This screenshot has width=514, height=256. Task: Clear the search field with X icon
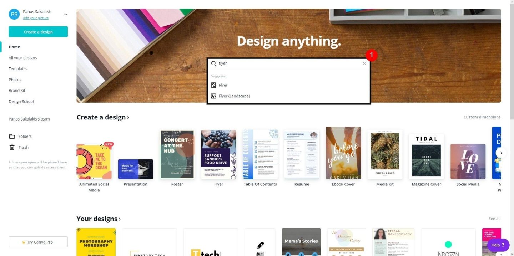point(364,63)
